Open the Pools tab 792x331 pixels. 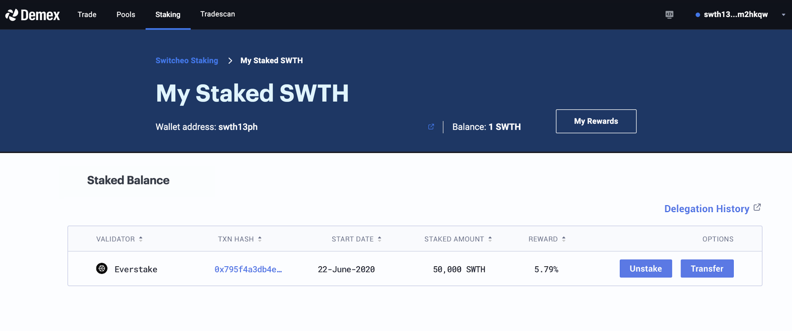pyautogui.click(x=126, y=15)
